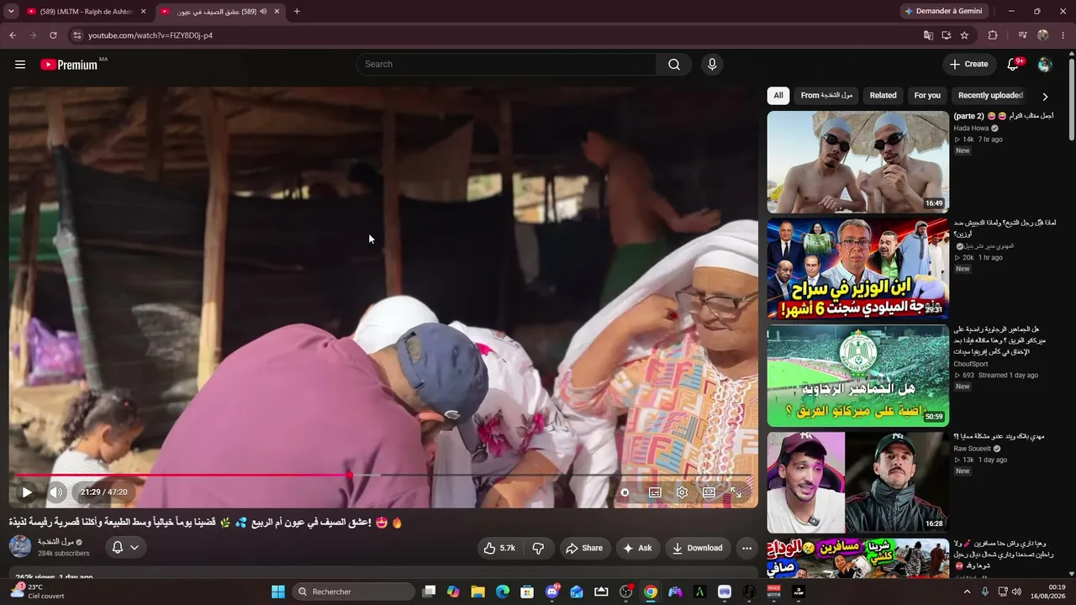The height and width of the screenshot is (605, 1076).
Task: Translate this page icon
Action: click(x=928, y=35)
